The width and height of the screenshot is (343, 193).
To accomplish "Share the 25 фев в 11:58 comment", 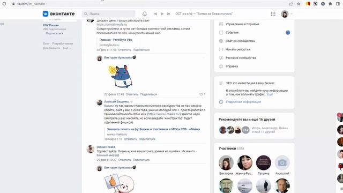I will coord(141,50).
